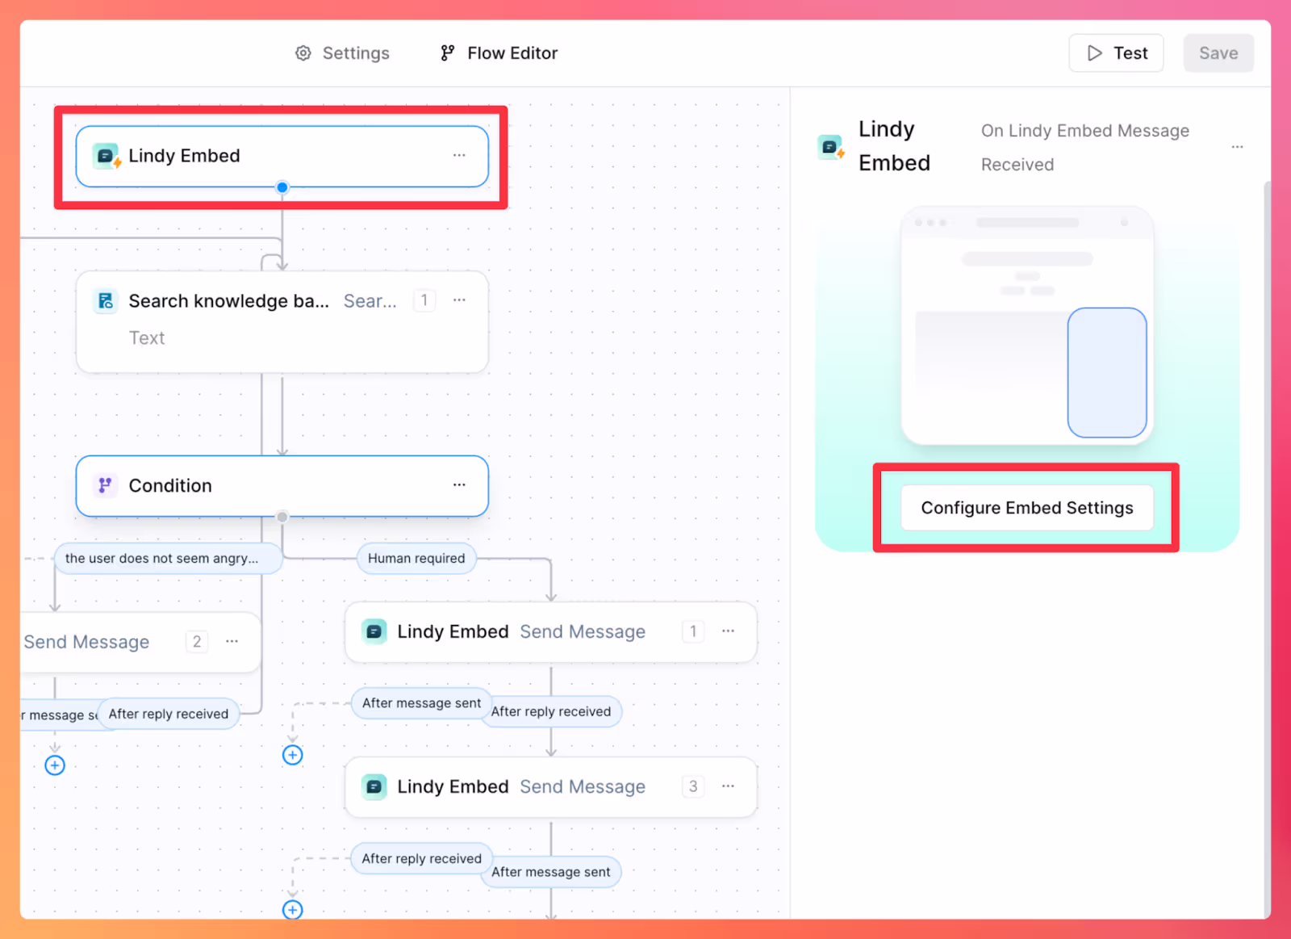Click the side panel vertical scrollbar
Screen dimensions: 1291x939
(x=1267, y=549)
